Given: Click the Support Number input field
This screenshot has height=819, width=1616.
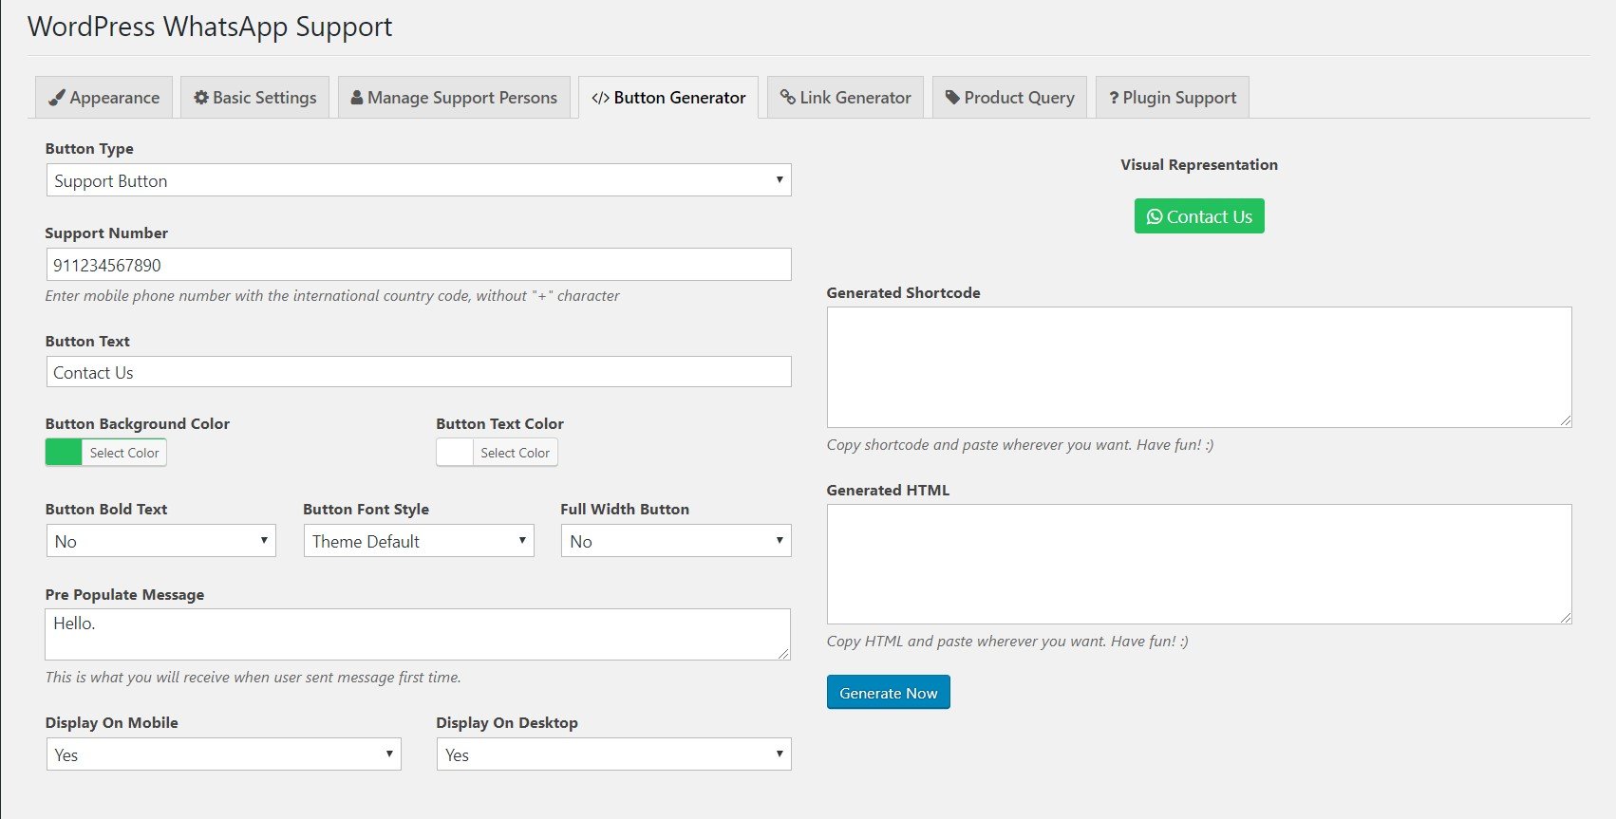Looking at the screenshot, I should (x=419, y=265).
